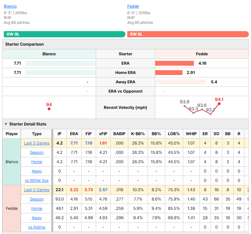
Task: Click Blanco's Last 5 Games link
Action: 37,143
